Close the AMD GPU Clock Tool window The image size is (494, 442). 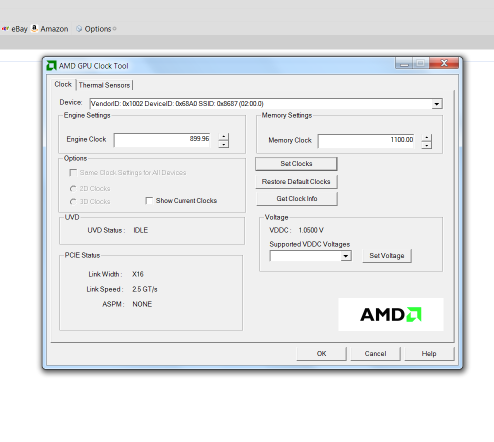pos(444,63)
